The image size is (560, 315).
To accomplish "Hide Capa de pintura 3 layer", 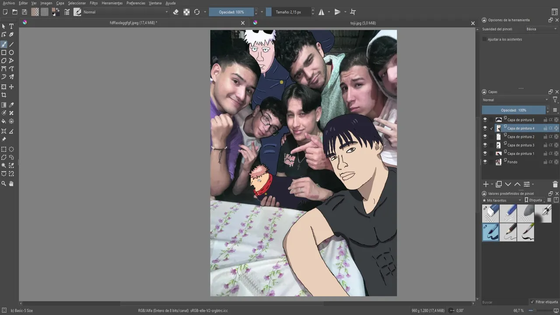I will click(485, 145).
